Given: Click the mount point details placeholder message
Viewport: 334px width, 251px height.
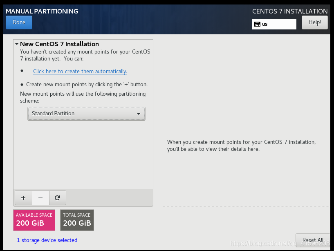Looking at the screenshot, I should click(x=241, y=146).
